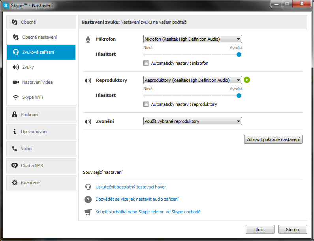Expand the Upozorňování settings section
This screenshot has height=241, width=314.
click(41, 132)
